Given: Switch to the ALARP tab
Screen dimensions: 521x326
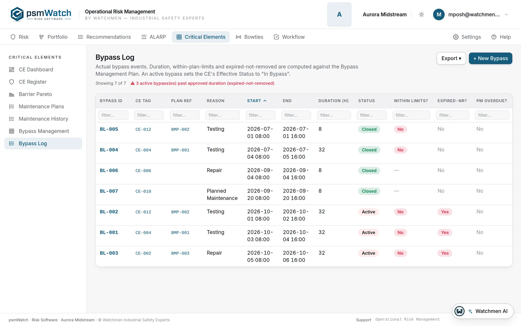Looking at the screenshot, I should point(154,37).
